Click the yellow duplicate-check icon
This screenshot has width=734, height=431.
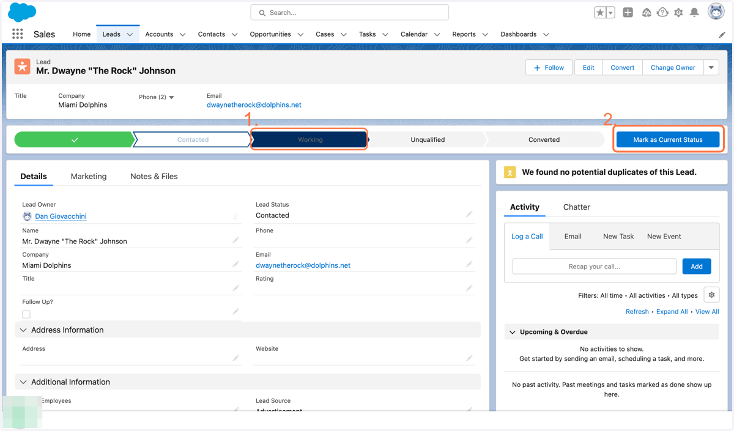(510, 172)
